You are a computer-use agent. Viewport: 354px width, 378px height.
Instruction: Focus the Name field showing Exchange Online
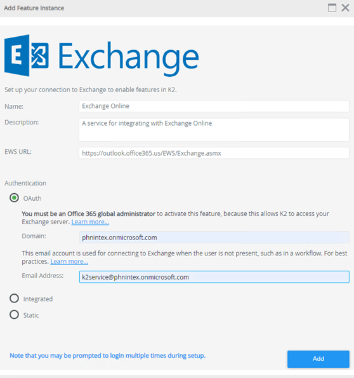[x=214, y=106]
